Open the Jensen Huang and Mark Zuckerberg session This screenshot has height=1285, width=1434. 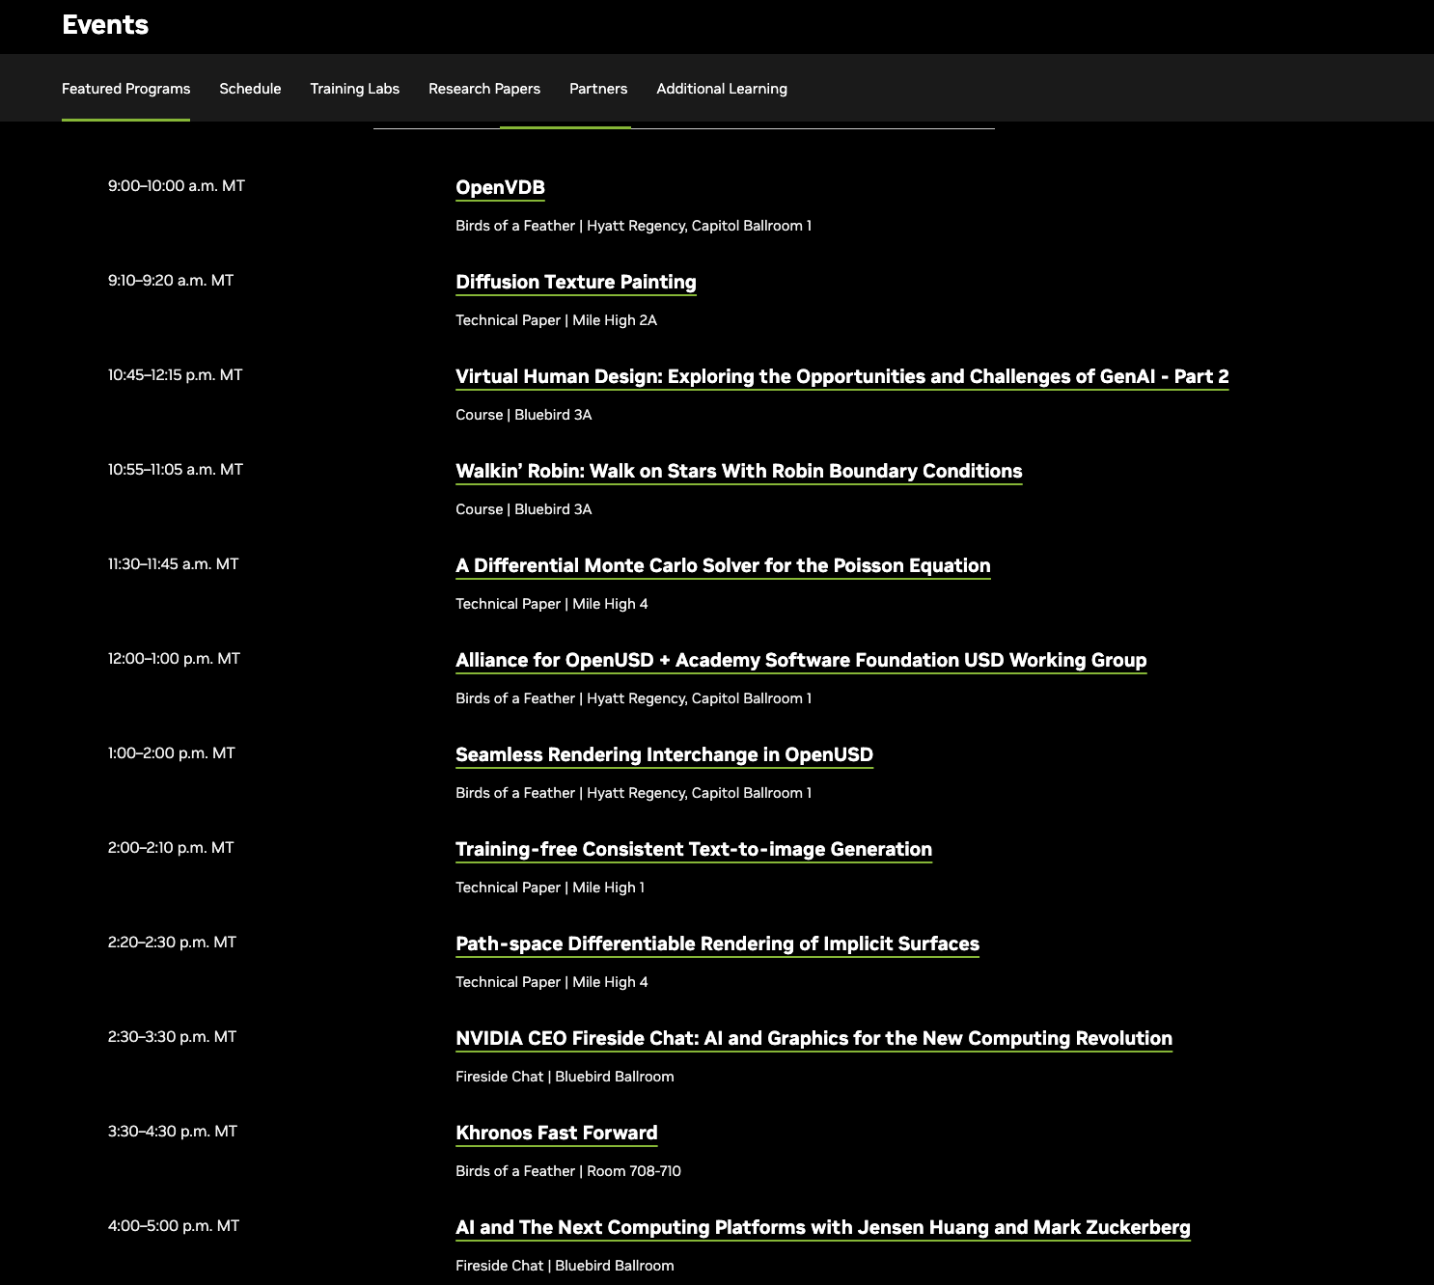coord(823,1227)
